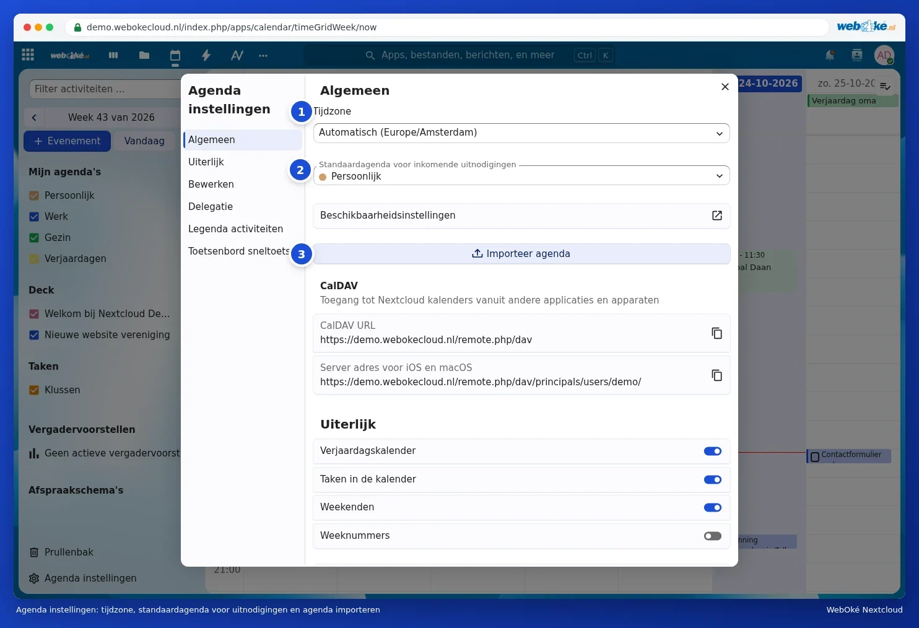The height and width of the screenshot is (628, 919).
Task: Uncheck Werk calendar checkbox
Action: (x=34, y=217)
